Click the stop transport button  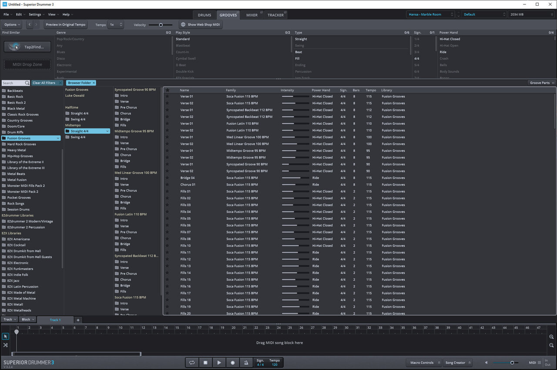tap(205, 362)
